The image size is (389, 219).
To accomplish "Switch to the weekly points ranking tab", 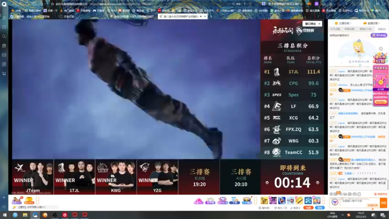I will tap(349, 29).
